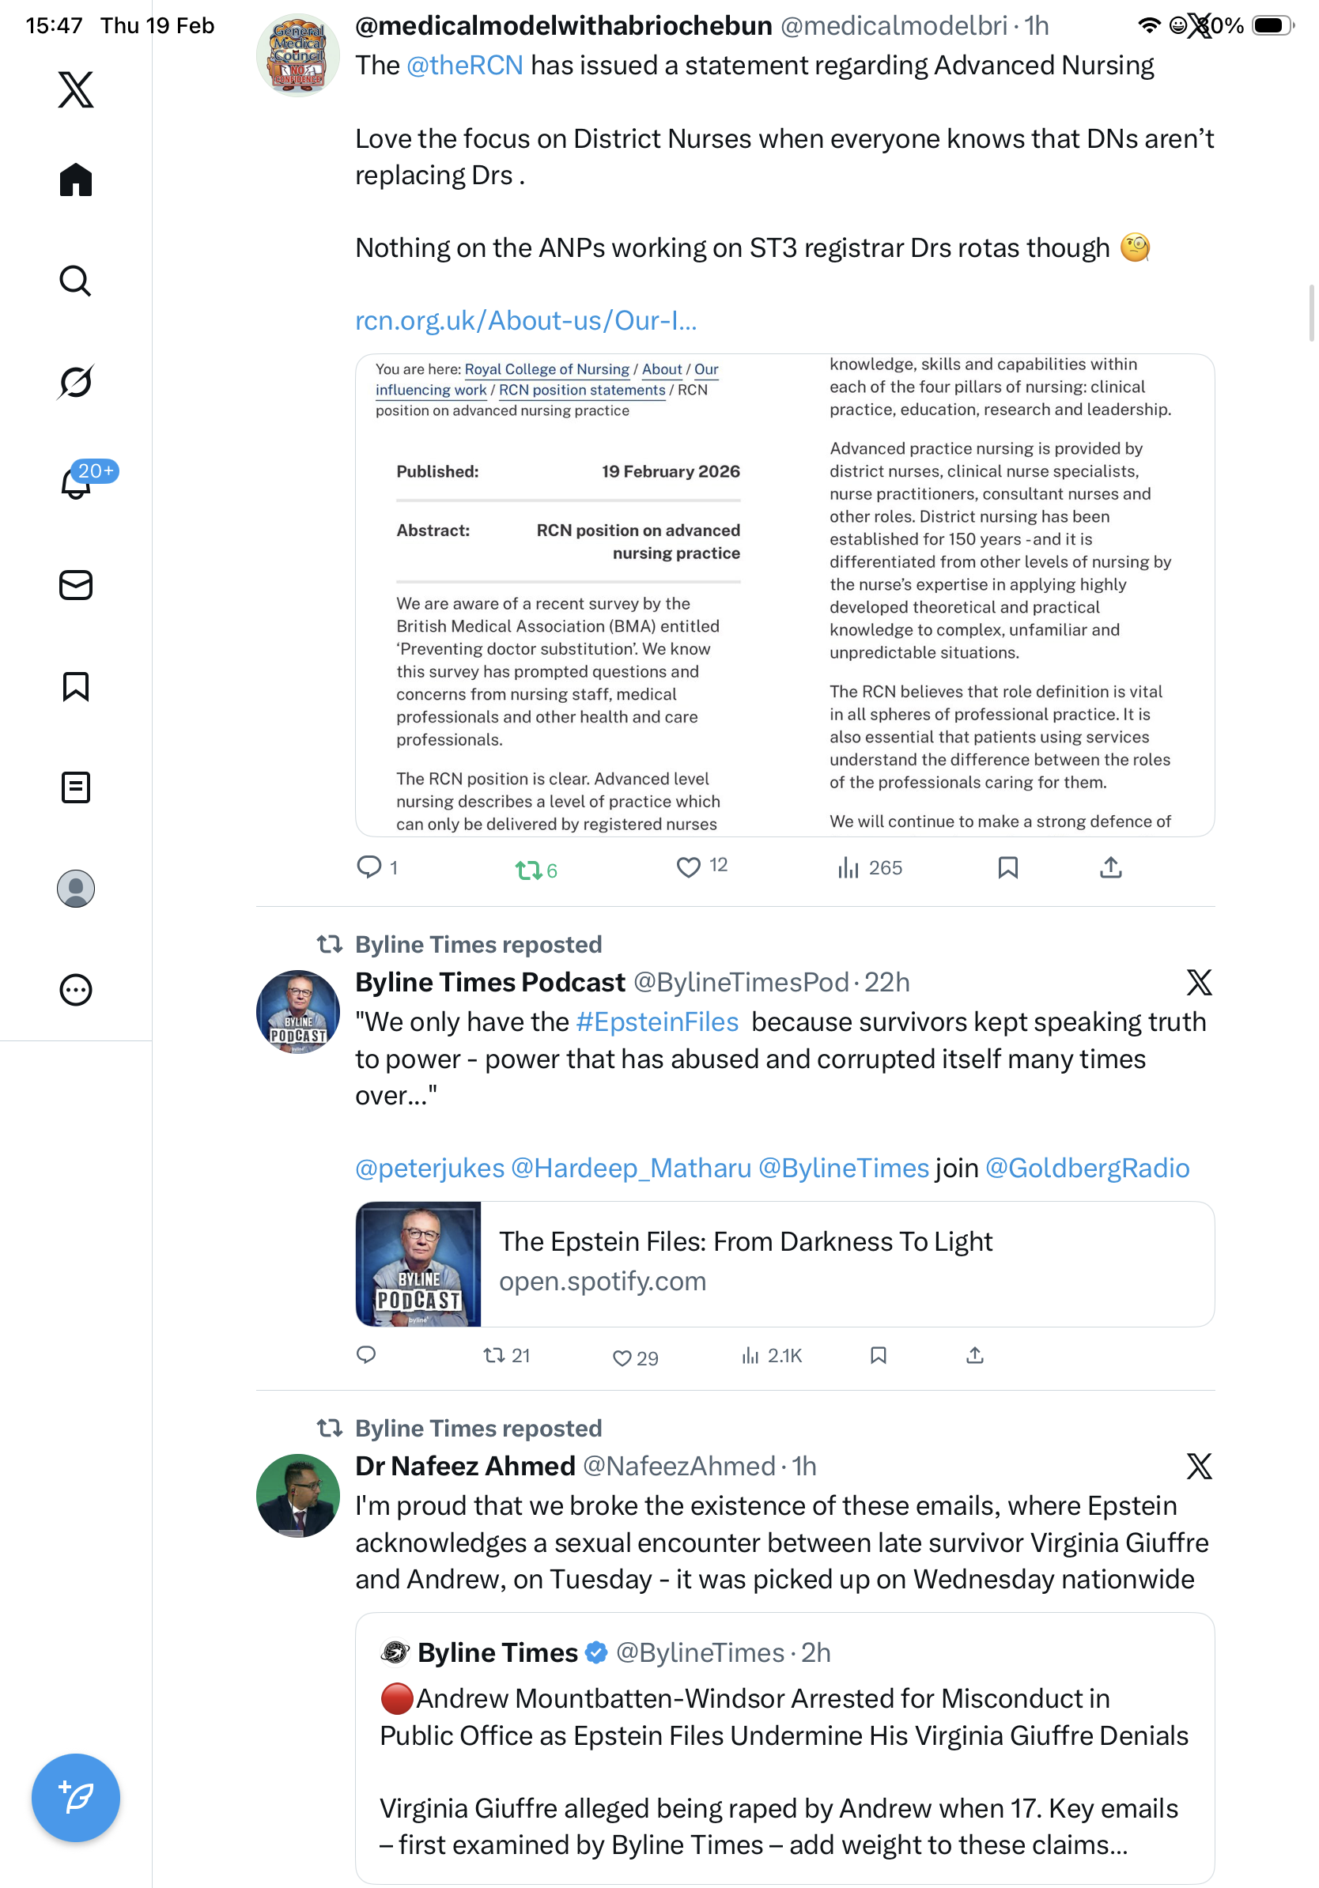
Task: Open Grok from sidebar slashed-circle icon
Action: 76,382
